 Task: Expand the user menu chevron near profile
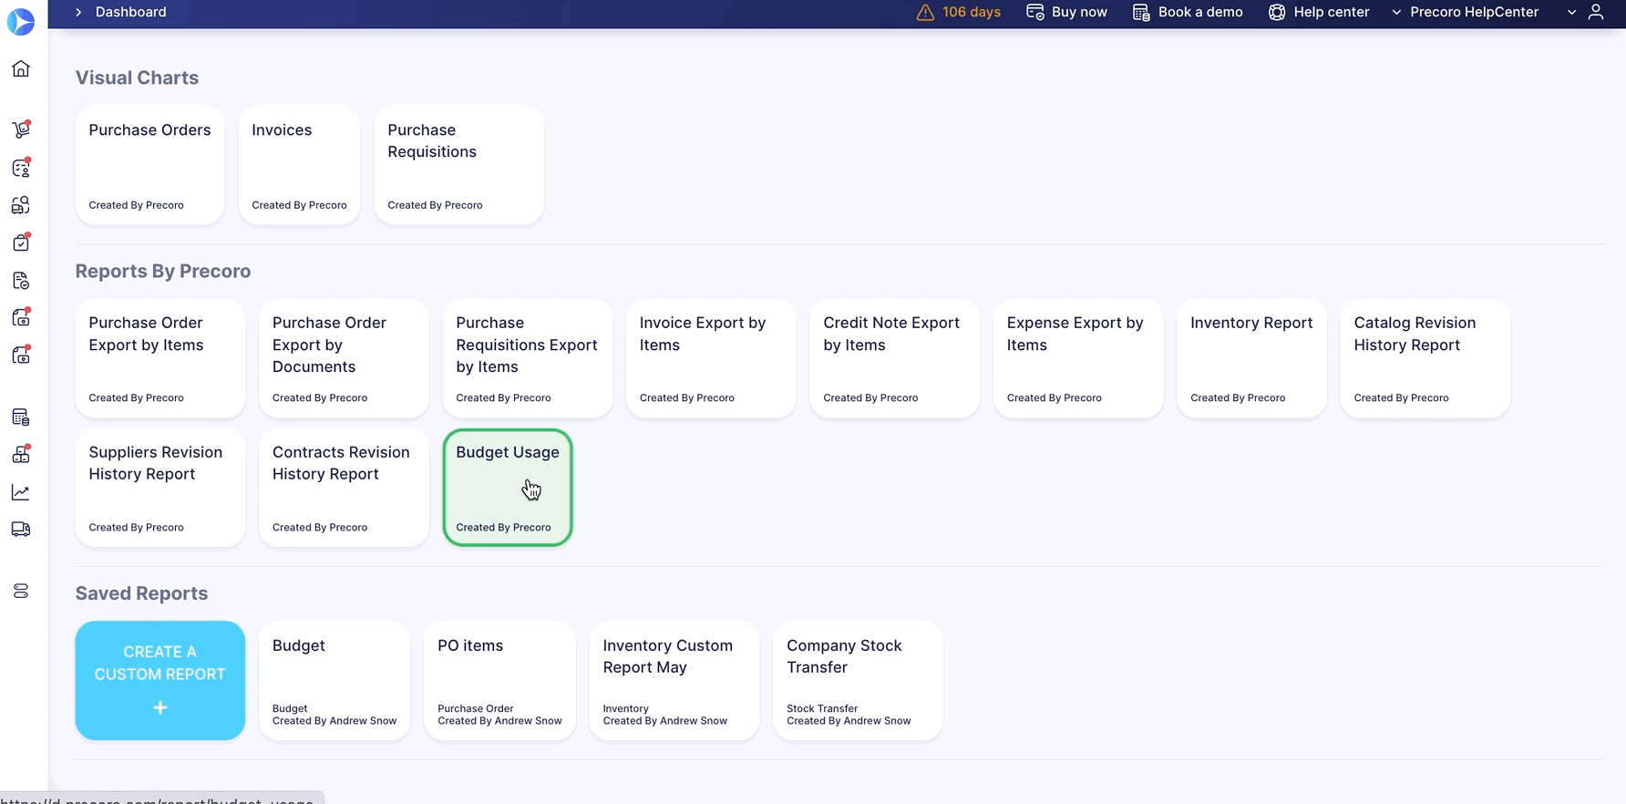coord(1571,12)
